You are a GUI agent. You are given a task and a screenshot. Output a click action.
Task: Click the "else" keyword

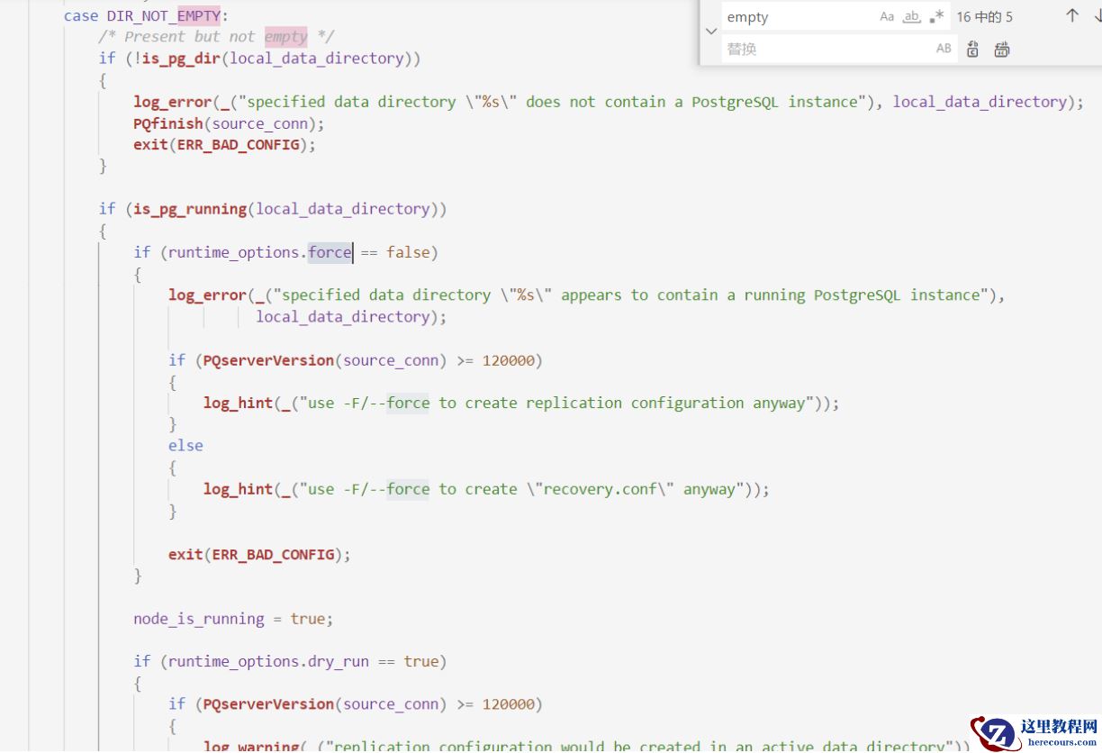point(185,446)
